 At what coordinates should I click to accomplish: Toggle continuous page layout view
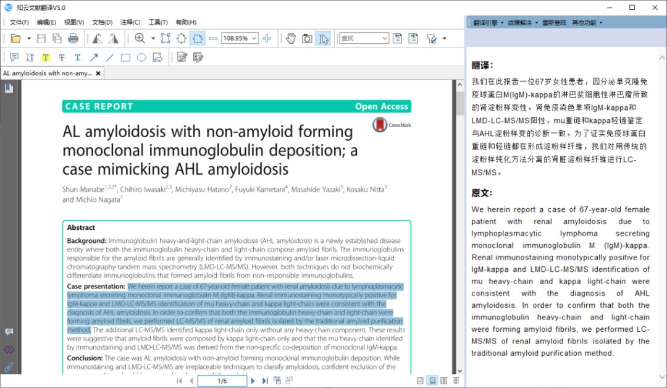[432, 381]
